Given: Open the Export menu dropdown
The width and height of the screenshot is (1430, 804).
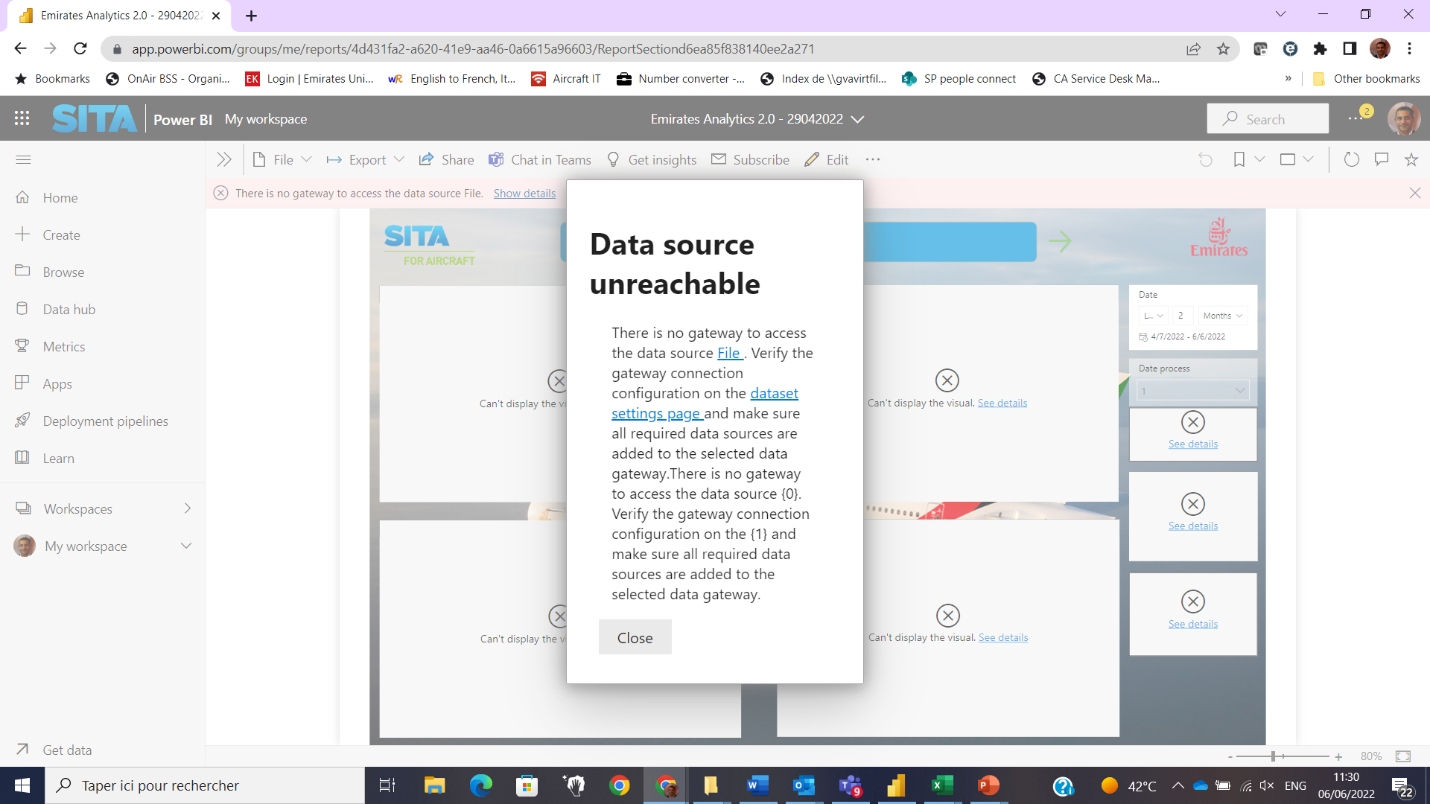Looking at the screenshot, I should coord(366,159).
